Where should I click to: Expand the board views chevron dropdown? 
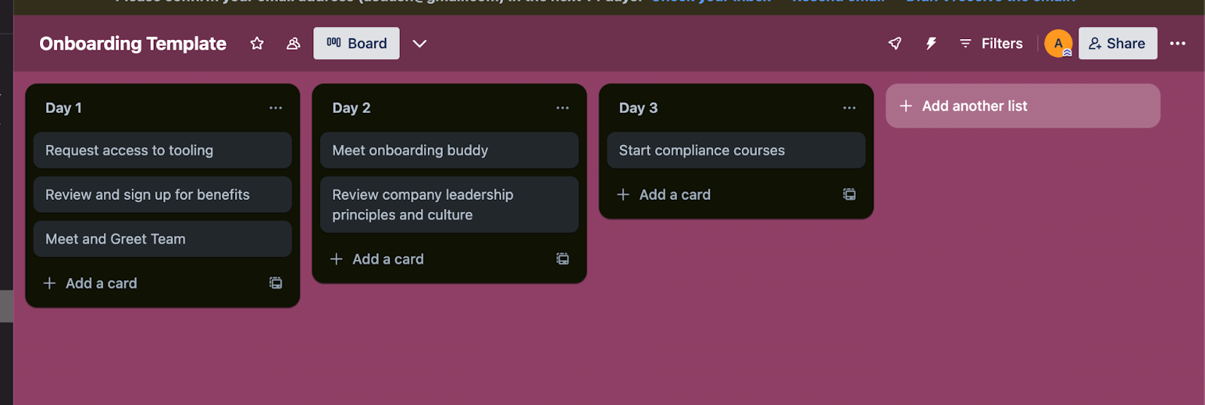[x=419, y=44]
